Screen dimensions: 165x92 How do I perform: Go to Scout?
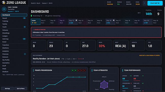(x=14, y=42)
